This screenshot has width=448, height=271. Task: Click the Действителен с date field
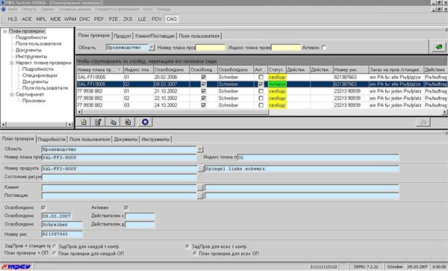pos(140,216)
